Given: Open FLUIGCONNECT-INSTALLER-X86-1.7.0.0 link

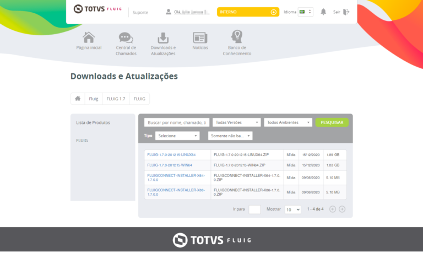Looking at the screenshot, I should tap(176, 192).
